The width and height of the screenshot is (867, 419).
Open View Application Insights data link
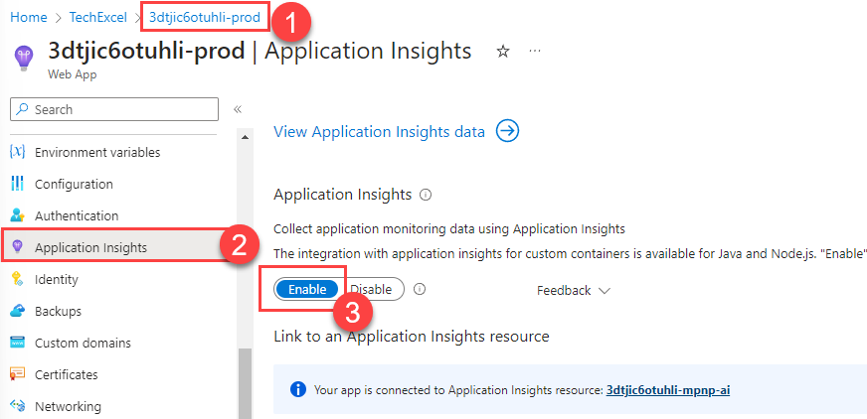click(379, 132)
